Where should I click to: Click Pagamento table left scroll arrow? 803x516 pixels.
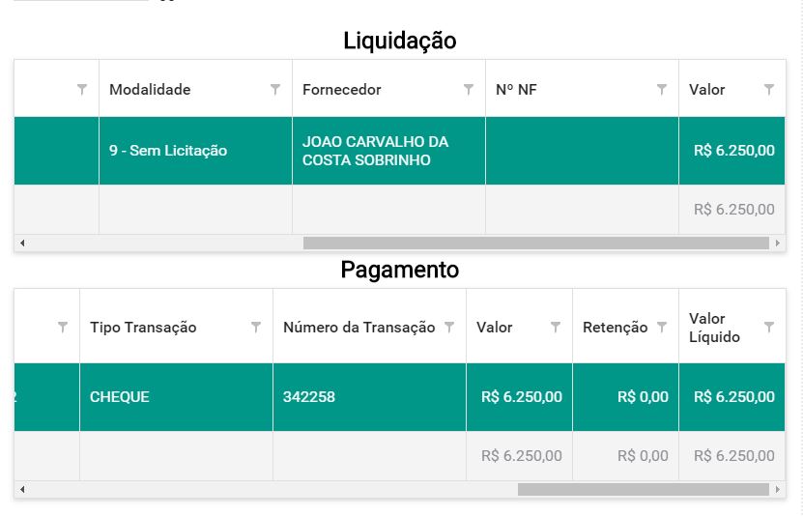[22, 489]
